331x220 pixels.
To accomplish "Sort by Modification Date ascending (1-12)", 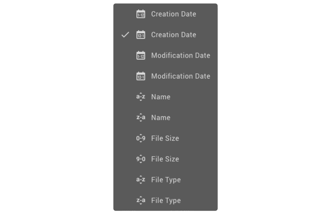I will [180, 55].
